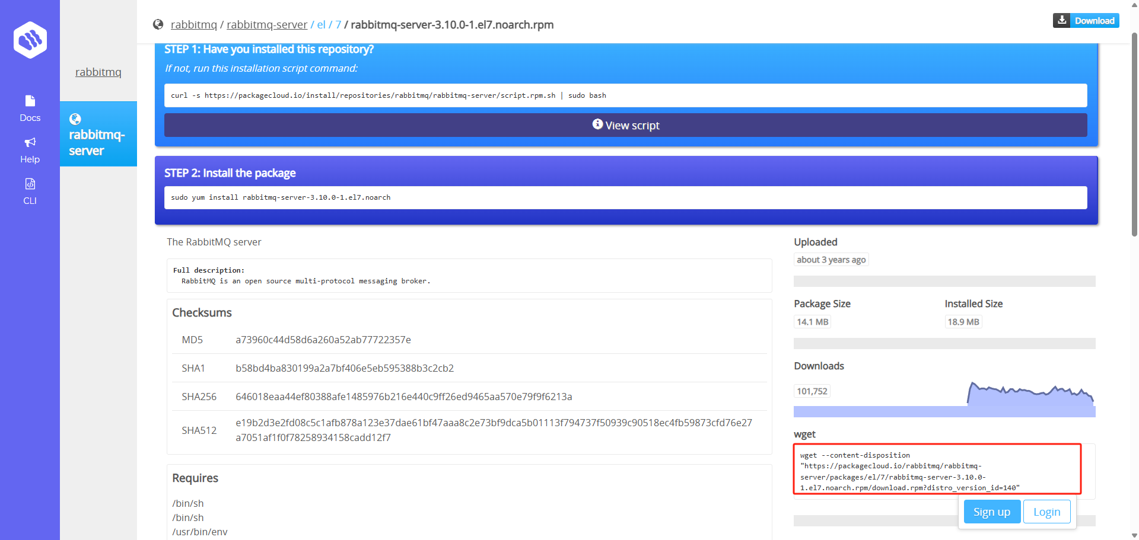Open the Help megaphone icon

point(30,142)
